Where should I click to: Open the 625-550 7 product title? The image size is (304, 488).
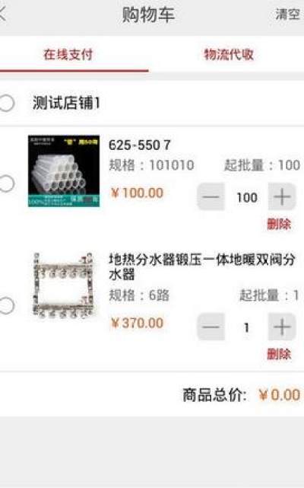[140, 145]
